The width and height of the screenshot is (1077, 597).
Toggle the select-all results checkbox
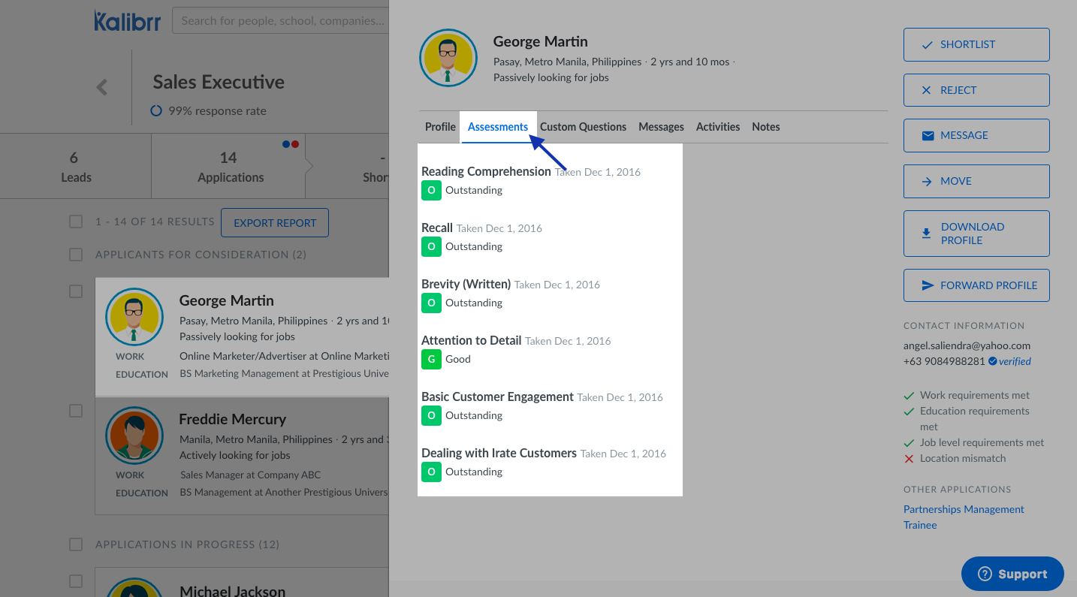point(76,222)
